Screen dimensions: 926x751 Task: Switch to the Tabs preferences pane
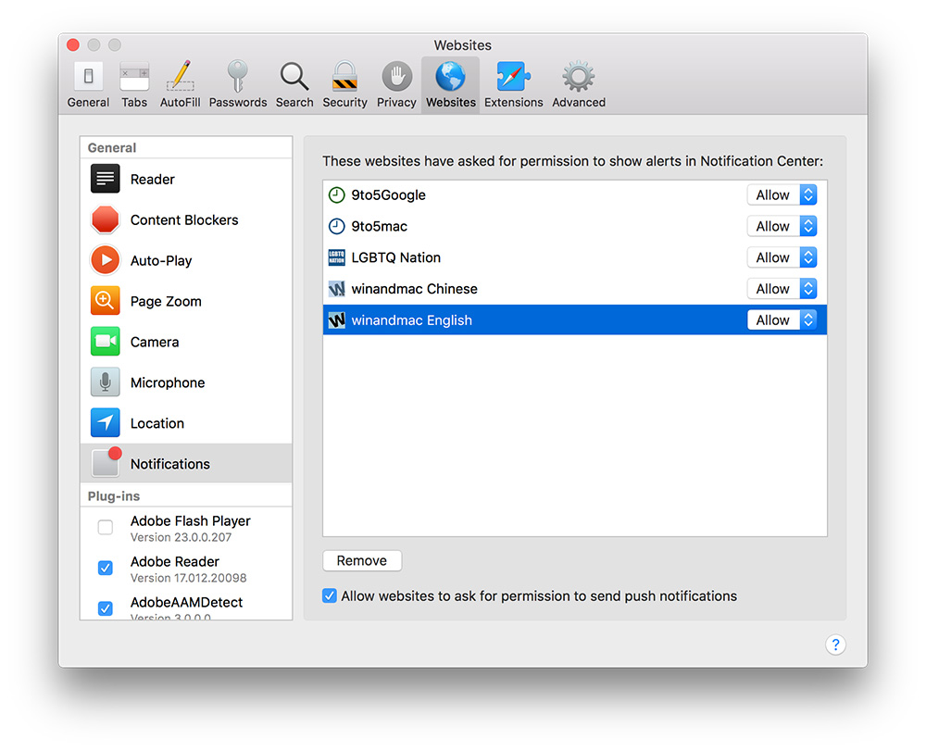[134, 85]
